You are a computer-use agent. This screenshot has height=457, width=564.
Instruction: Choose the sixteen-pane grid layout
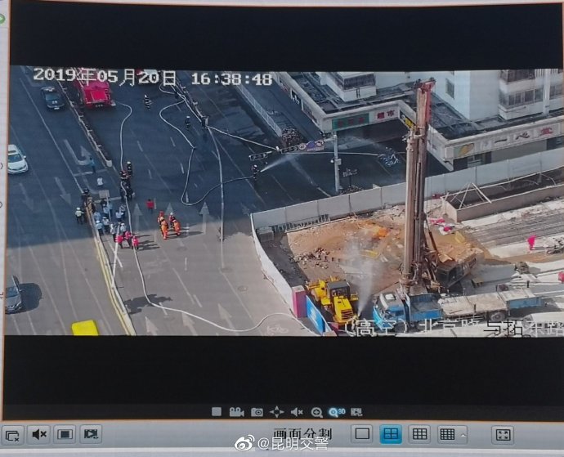446,434
